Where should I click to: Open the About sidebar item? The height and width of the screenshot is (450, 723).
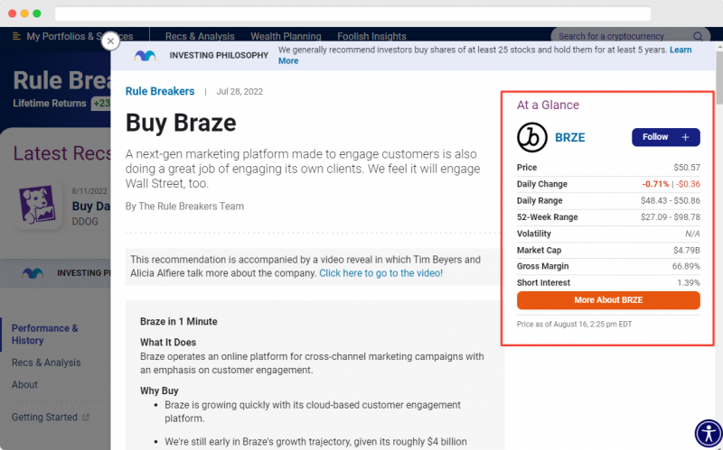24,385
